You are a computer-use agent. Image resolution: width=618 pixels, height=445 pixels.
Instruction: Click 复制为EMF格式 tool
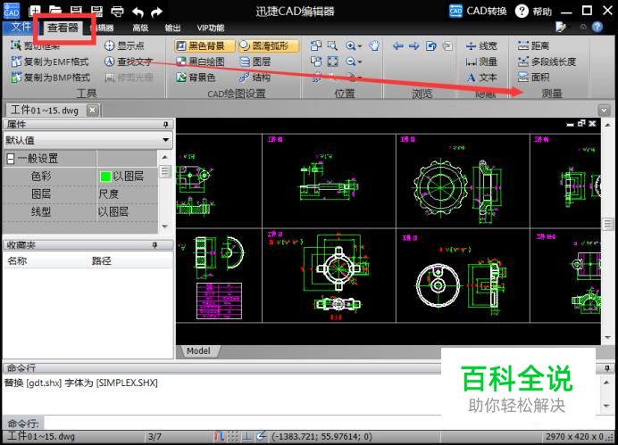tap(50, 62)
